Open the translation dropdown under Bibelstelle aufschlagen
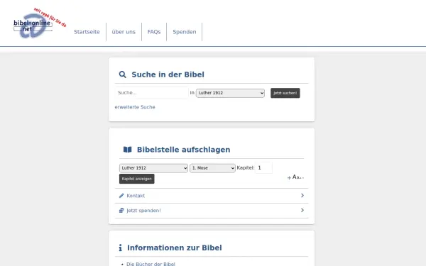 click(153, 168)
